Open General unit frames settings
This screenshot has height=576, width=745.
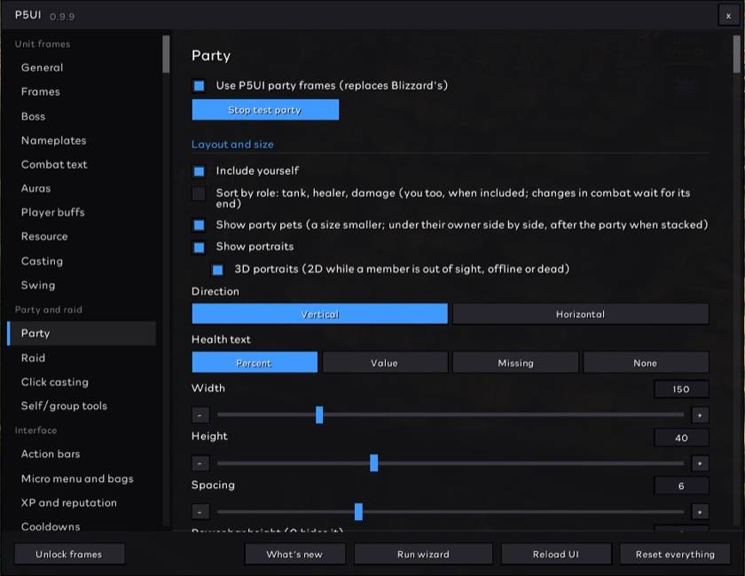coord(82,67)
